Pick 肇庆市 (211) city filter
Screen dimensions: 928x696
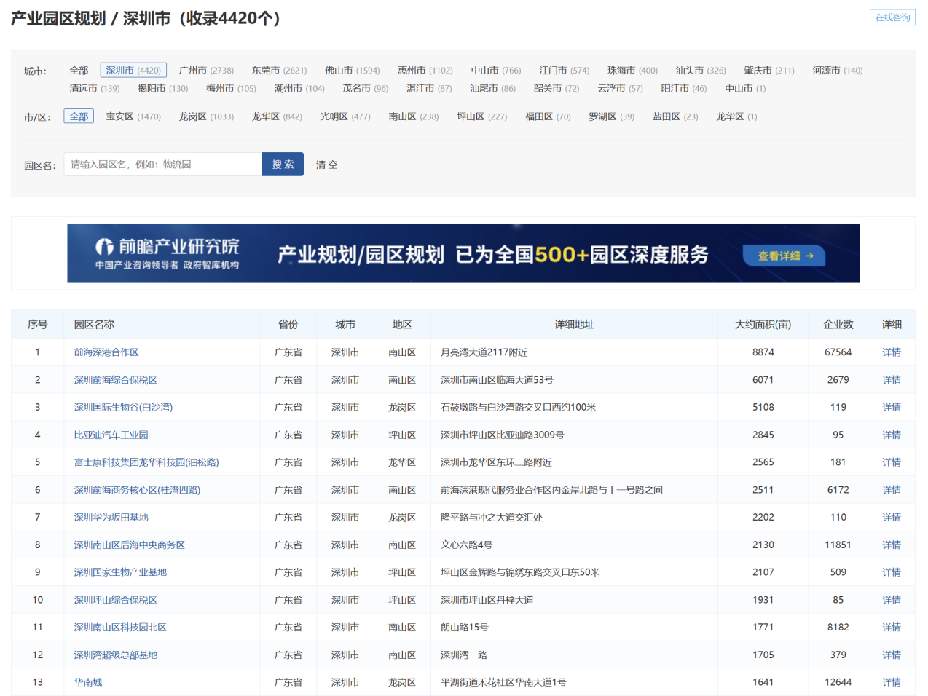(x=768, y=71)
